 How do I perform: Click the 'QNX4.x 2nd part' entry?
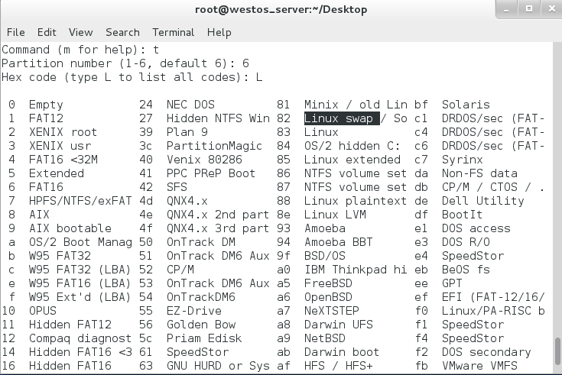click(x=218, y=215)
